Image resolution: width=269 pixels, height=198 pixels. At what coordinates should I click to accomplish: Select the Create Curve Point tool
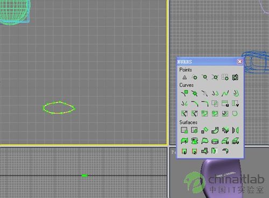pyautogui.click(x=204, y=77)
